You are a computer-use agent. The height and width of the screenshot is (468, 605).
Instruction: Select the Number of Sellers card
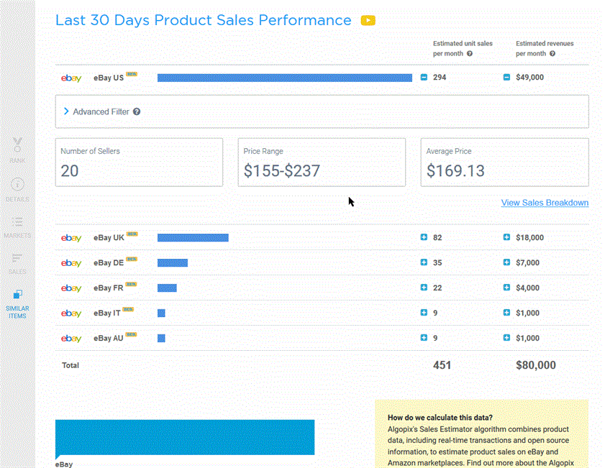[139, 162]
